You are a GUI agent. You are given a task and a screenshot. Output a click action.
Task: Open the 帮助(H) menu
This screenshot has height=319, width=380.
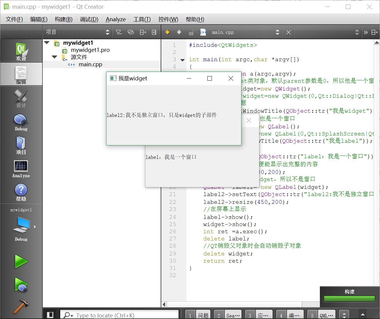(x=195, y=19)
